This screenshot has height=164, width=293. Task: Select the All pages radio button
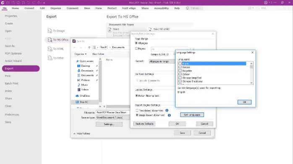pos(136,43)
